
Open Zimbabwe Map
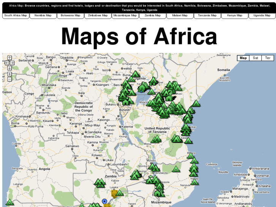(x=98, y=16)
